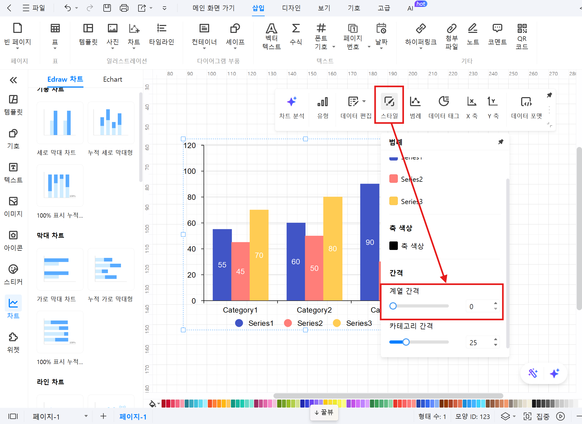Image resolution: width=582 pixels, height=424 pixels.
Task: Insert a formula with 수식
Action: 296,34
